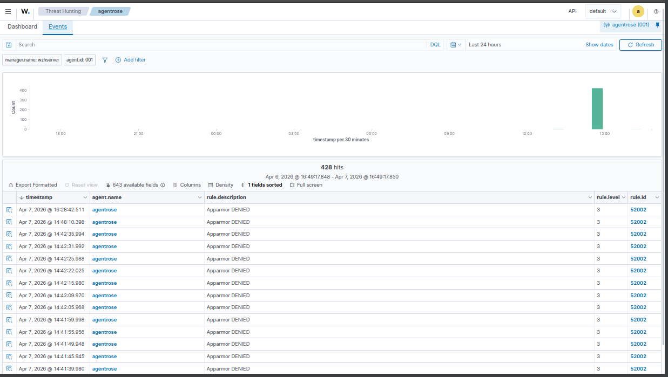The height and width of the screenshot is (377, 668).
Task: Inspect document for 14:42:31.992 event
Action: pos(9,246)
